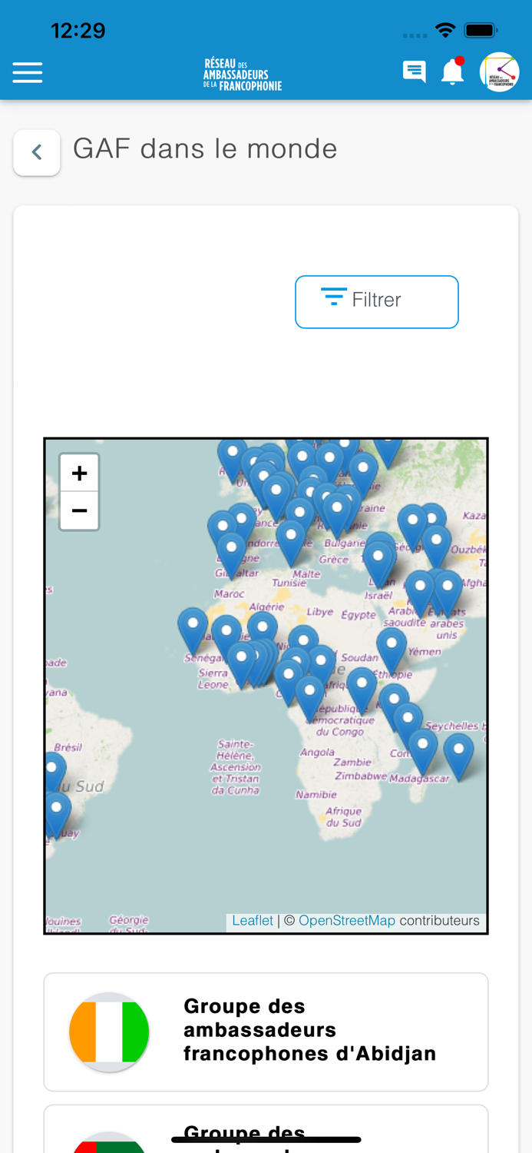Open Groupe des ambassadeurs francophones d'Abidjan card
532x1153 pixels.
coord(266,1032)
